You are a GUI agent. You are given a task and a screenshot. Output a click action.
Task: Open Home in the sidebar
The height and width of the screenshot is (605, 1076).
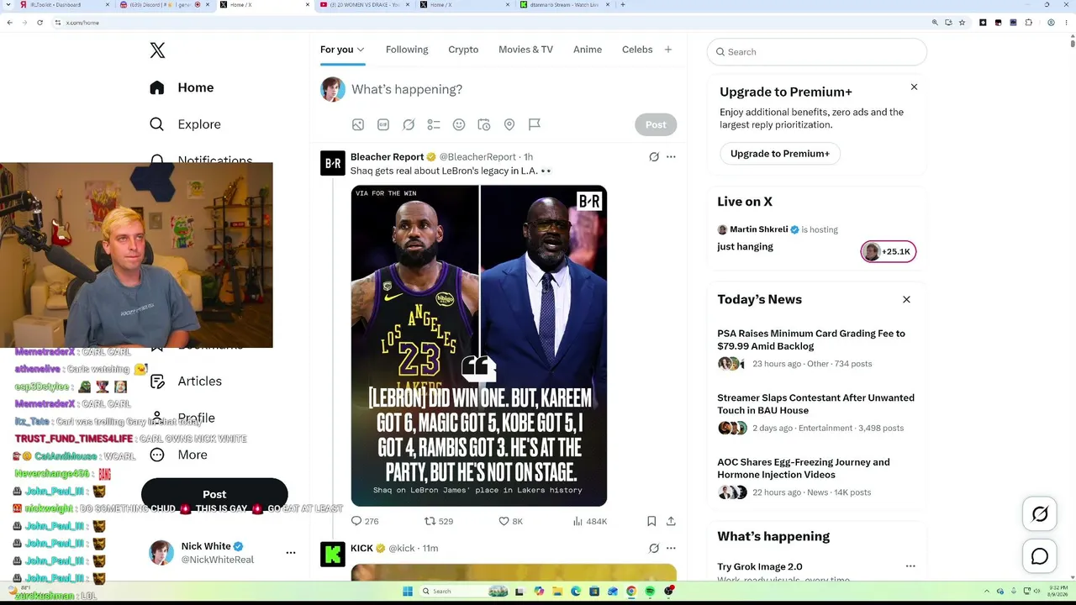pos(182,87)
